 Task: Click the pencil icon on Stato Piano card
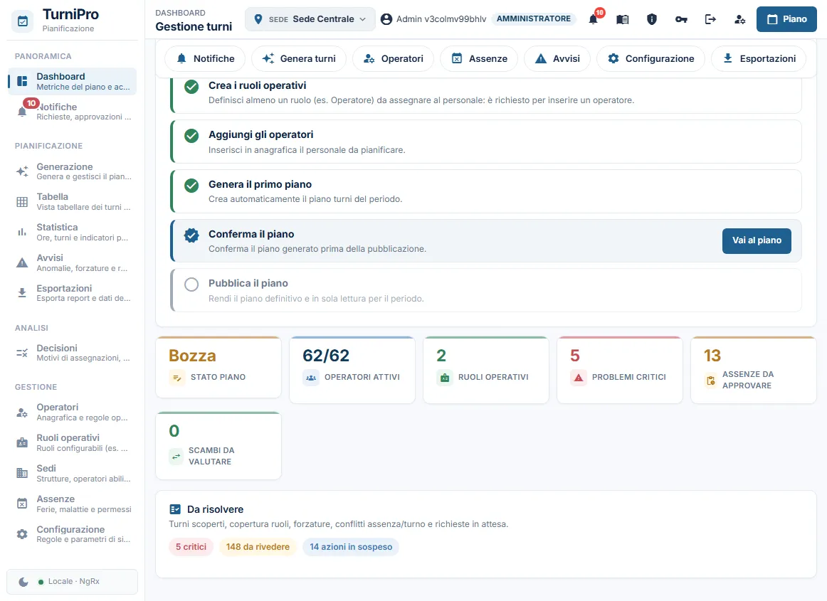177,378
